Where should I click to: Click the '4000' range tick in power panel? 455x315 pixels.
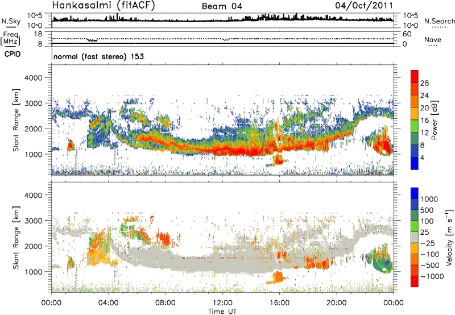pos(34,78)
